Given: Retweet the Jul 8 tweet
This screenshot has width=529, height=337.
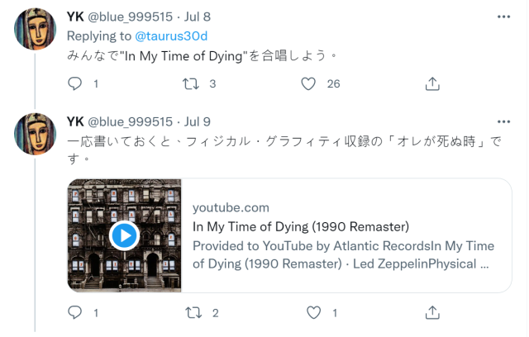Looking at the screenshot, I should coord(190,83).
